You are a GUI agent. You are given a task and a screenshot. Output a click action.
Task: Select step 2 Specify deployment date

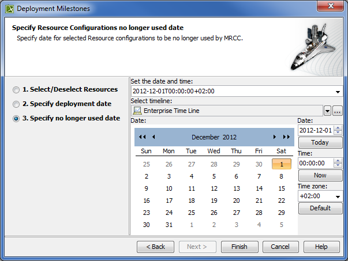(16, 104)
